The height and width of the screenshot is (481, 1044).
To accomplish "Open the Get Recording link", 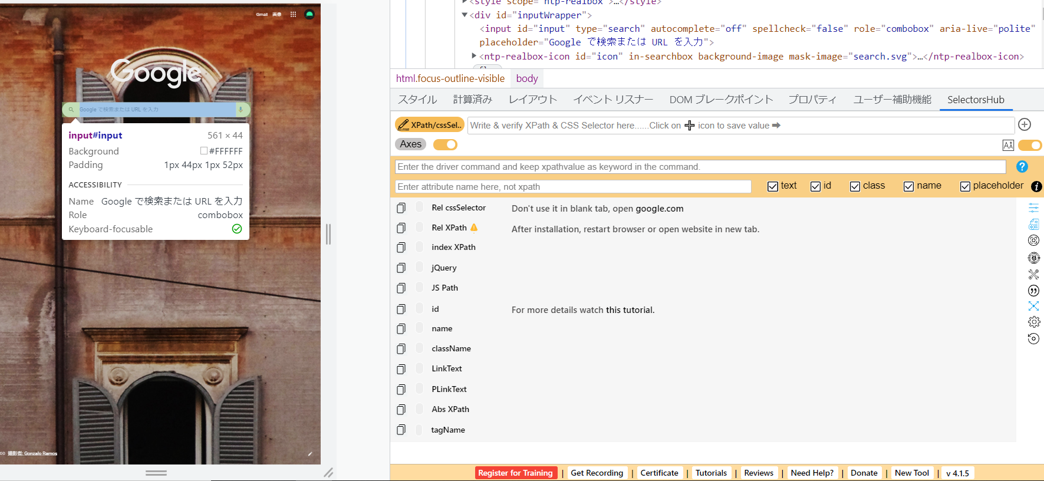I will click(597, 473).
